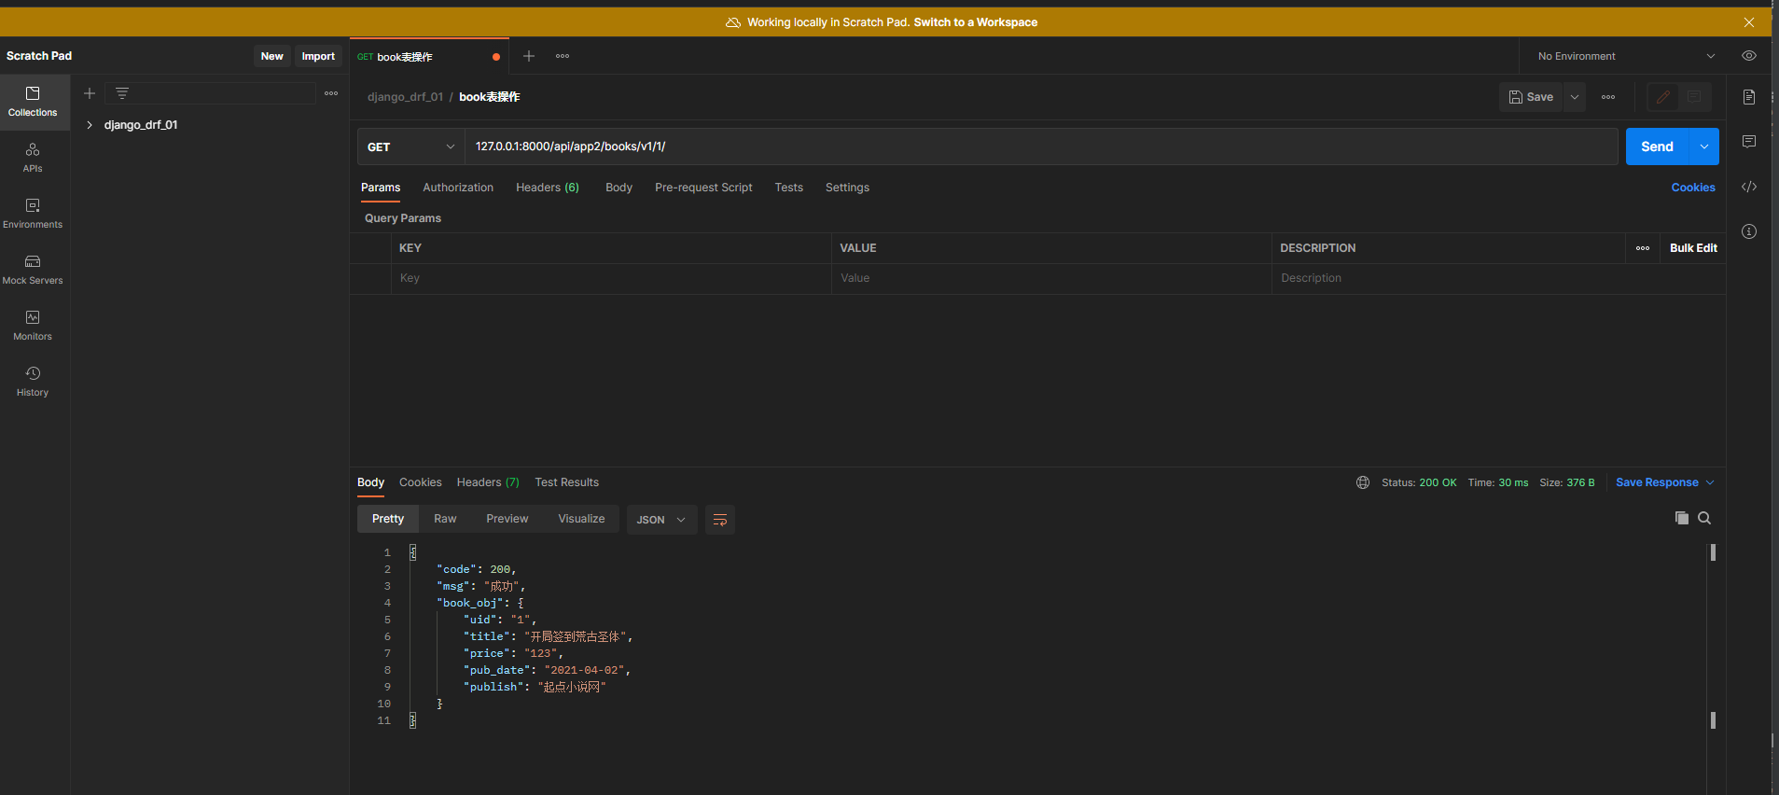Open the Monitors sidebar panel
1779x795 pixels.
33,326
